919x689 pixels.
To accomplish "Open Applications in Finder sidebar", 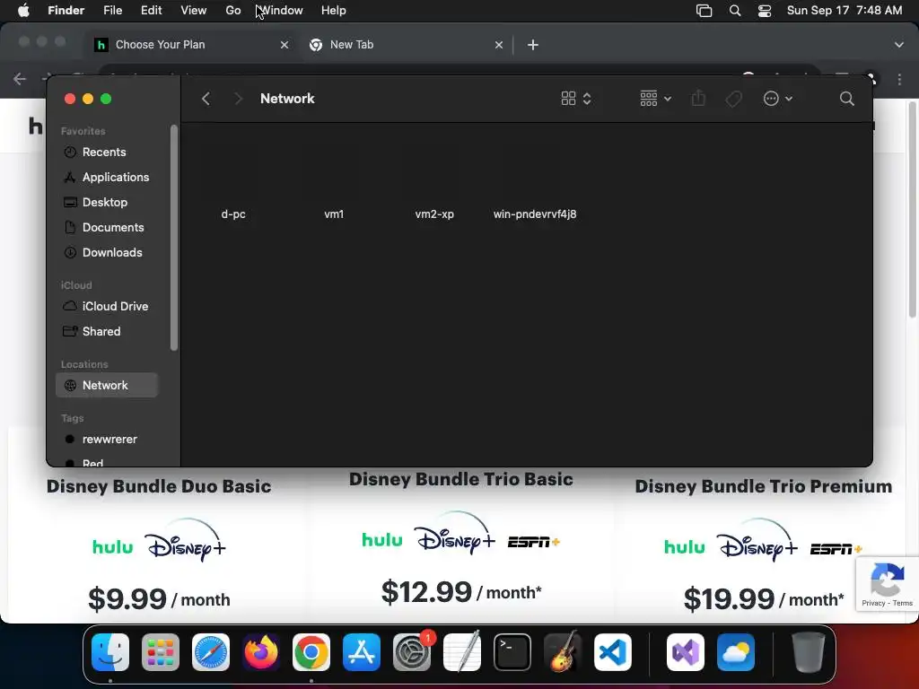I will tap(106, 177).
